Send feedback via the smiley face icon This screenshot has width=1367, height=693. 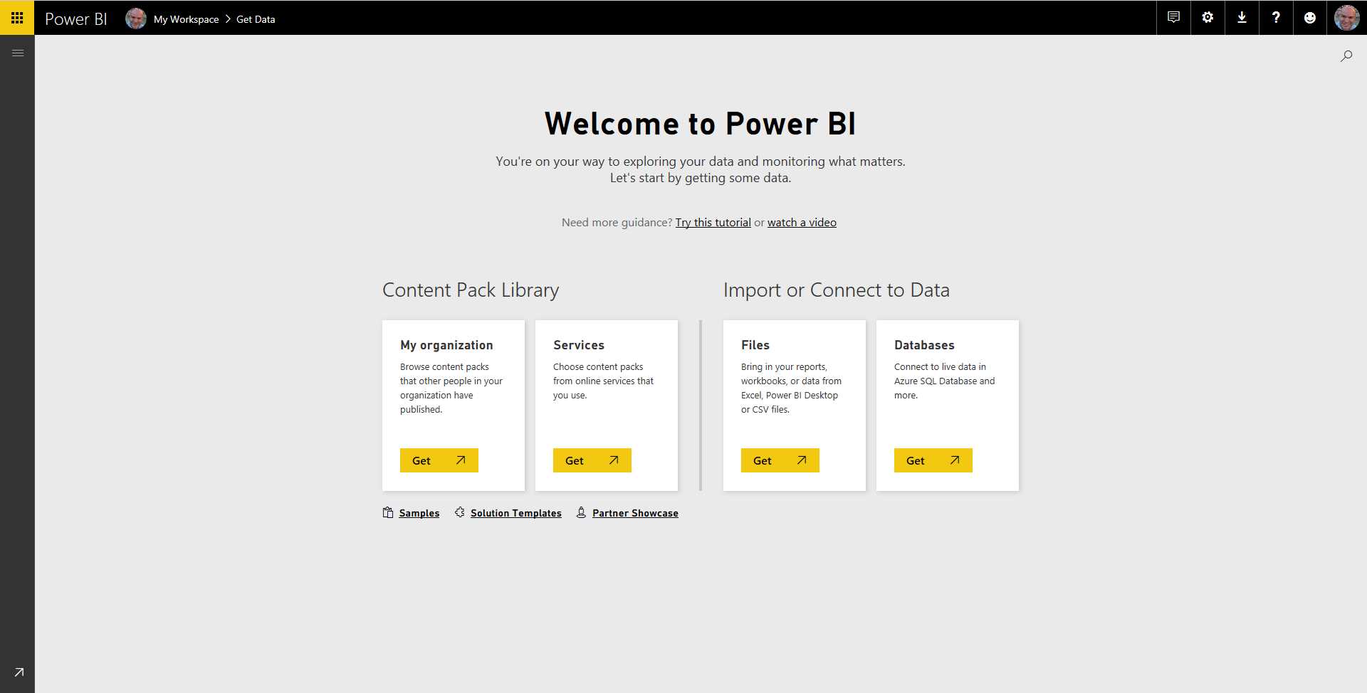click(1310, 17)
